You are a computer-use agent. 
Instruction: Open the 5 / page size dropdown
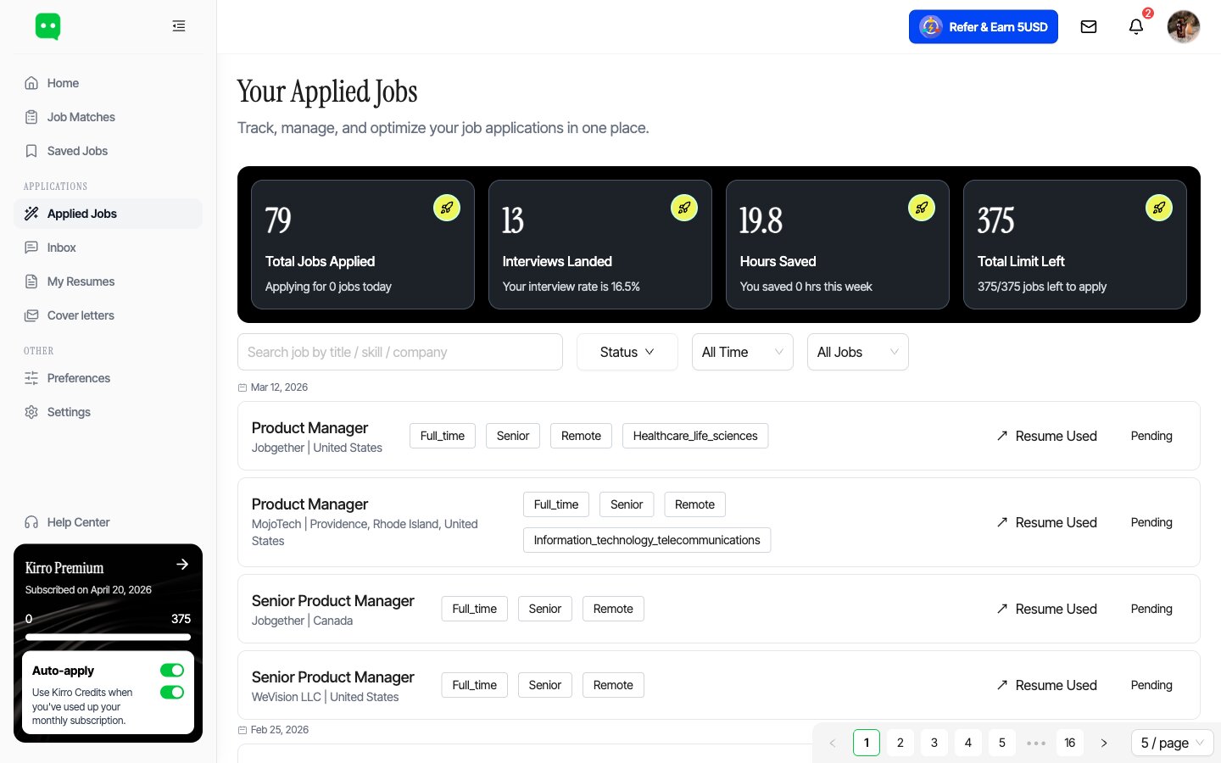pos(1173,743)
